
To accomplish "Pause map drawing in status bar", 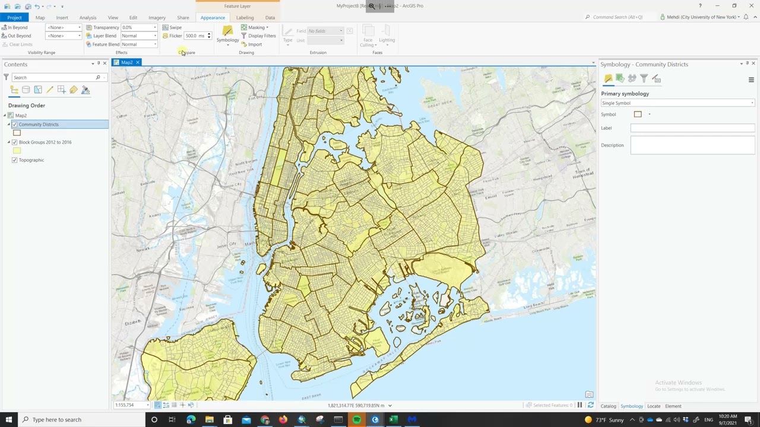I will (x=579, y=405).
